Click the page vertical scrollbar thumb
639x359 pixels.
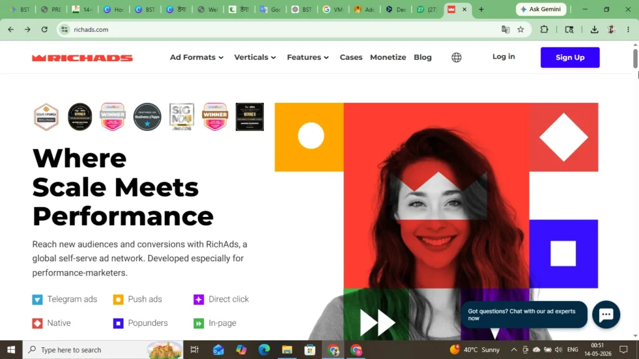click(x=635, y=58)
